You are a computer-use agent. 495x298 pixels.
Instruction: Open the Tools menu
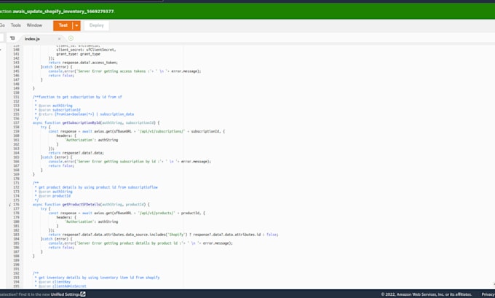tap(16, 26)
